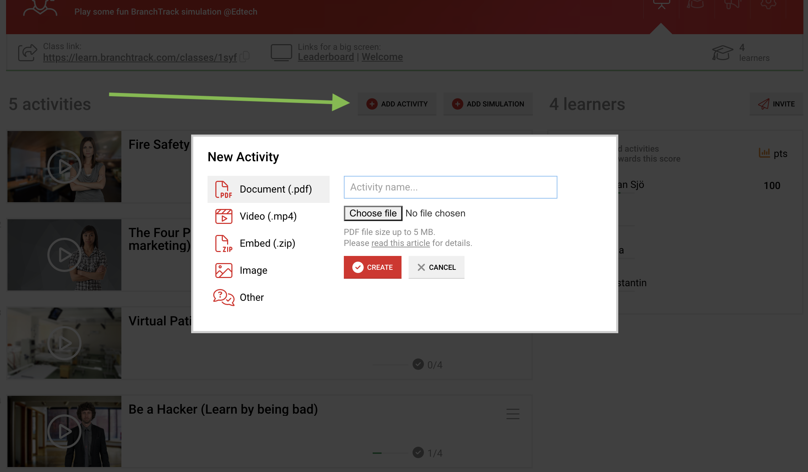Open the hamburger menu on Be a Hacker activity

coord(513,414)
